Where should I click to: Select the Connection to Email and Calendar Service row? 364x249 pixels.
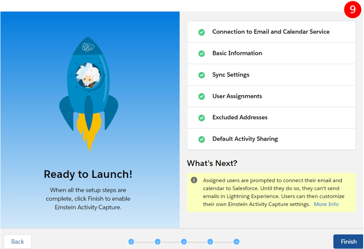271,32
